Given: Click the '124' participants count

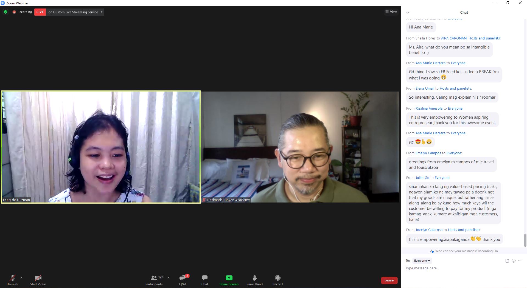Looking at the screenshot, I should (161, 277).
